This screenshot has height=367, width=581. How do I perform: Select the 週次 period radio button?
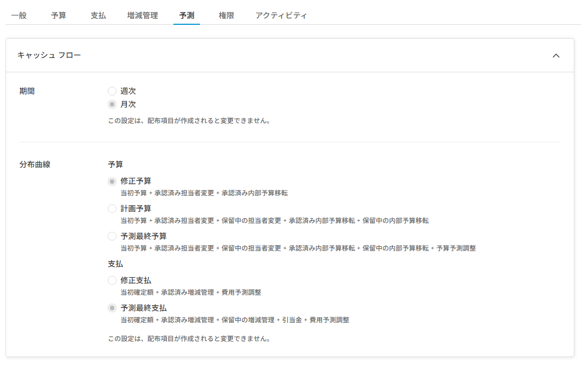(113, 91)
